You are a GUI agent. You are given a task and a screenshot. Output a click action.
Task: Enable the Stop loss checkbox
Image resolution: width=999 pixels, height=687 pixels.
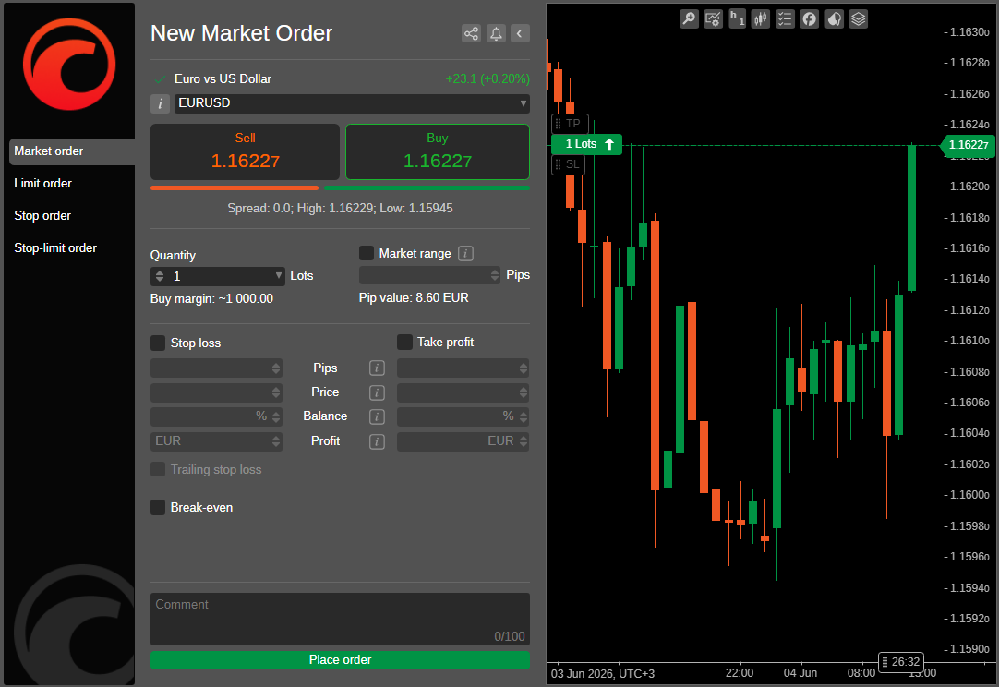[158, 343]
